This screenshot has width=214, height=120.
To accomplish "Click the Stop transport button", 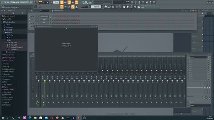I will click(47, 2).
